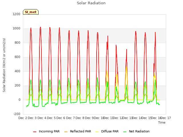
Task: Click the Incoming PAR legend label
Action: (x=49, y=131)
